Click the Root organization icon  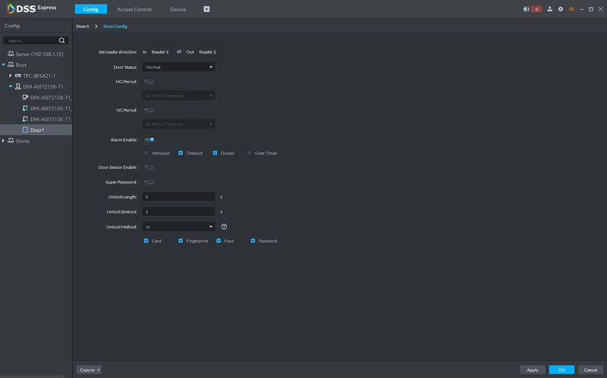11,64
